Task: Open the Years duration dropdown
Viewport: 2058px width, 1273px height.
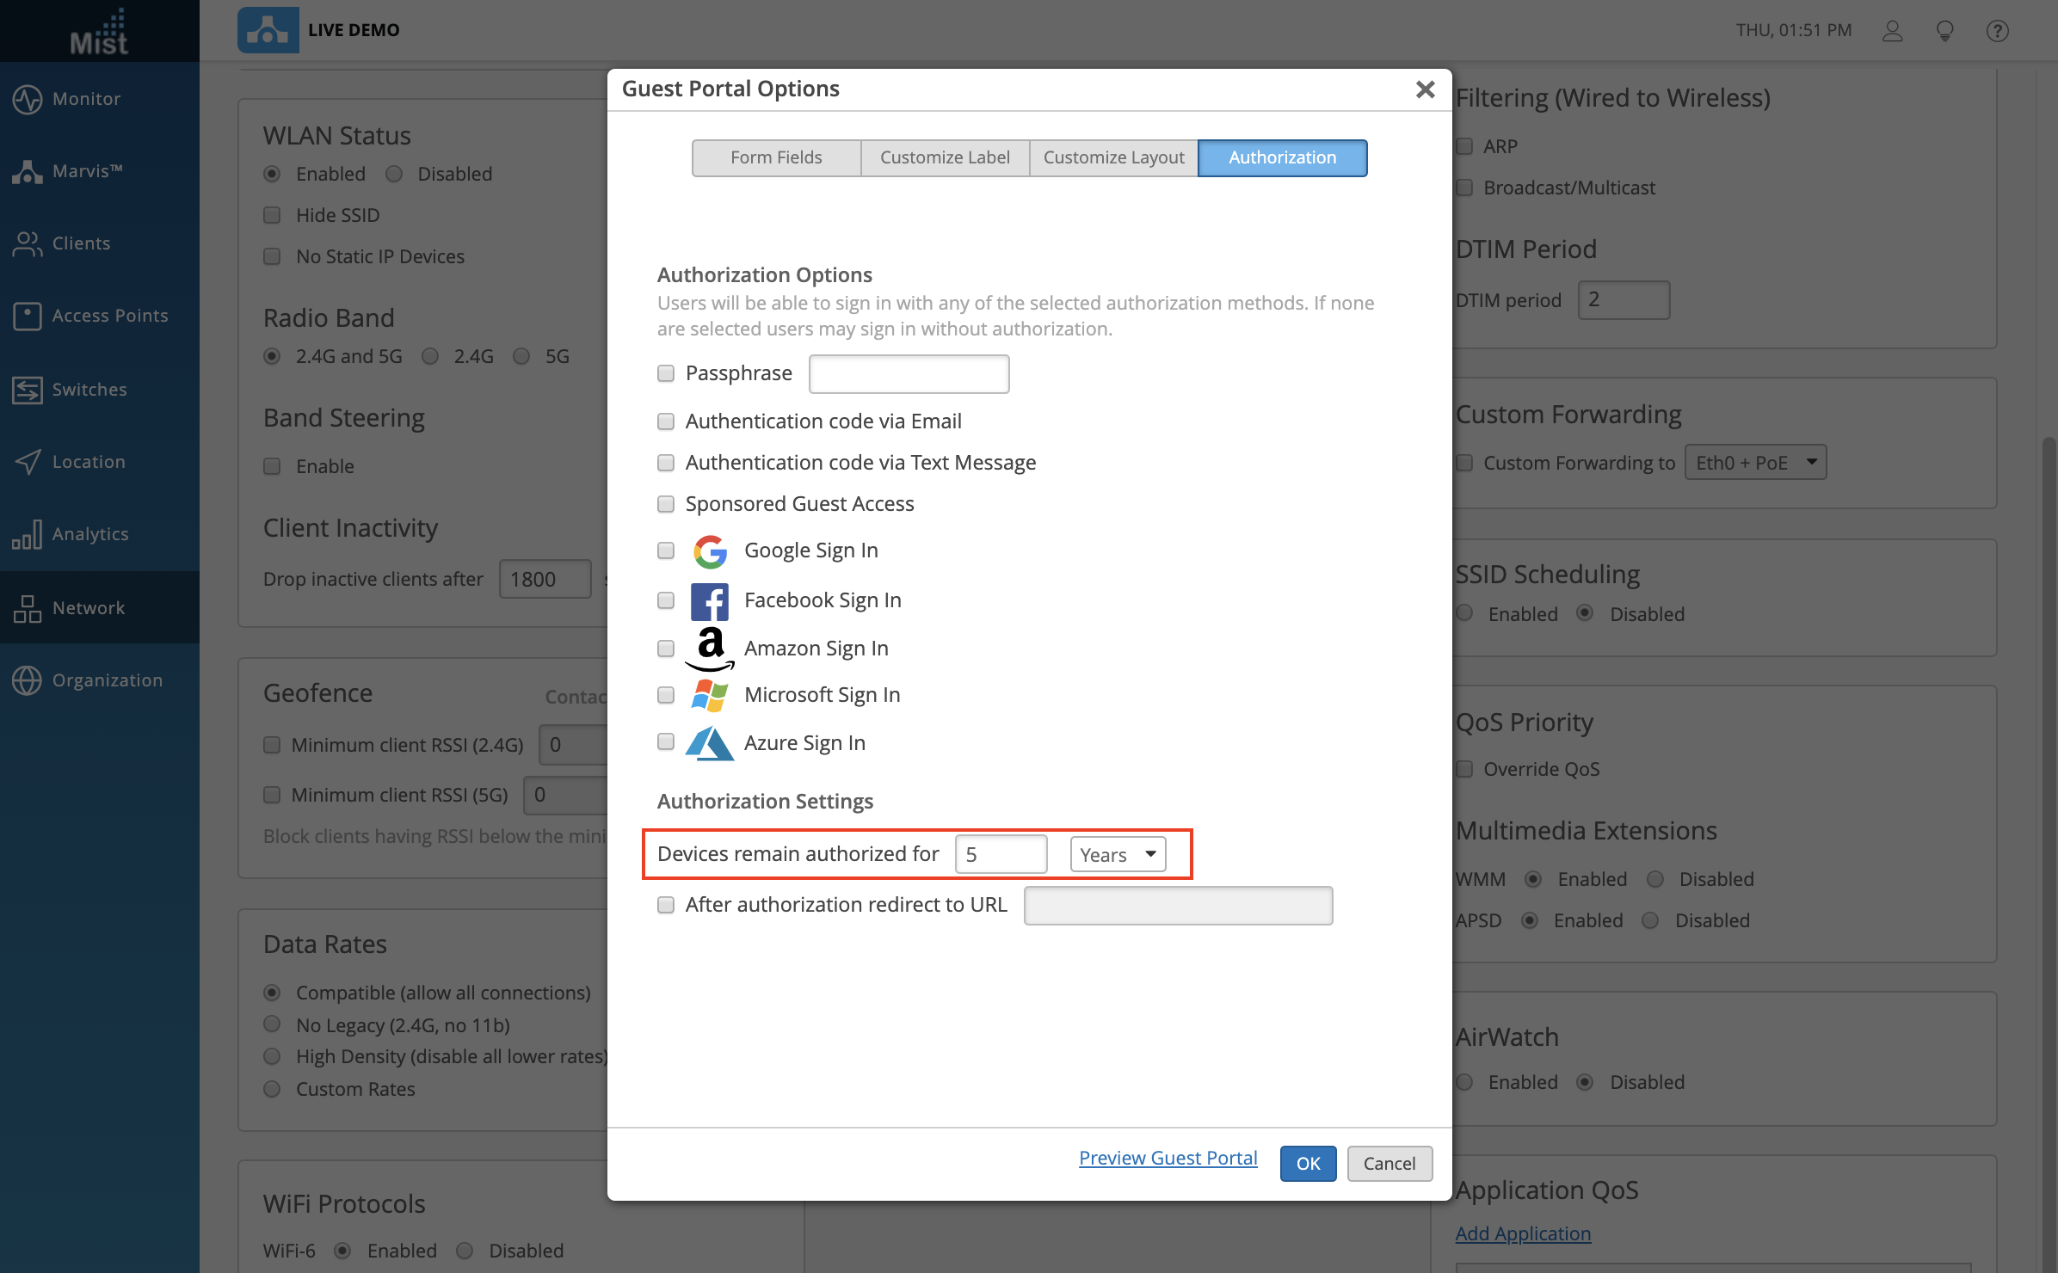Action: (x=1118, y=854)
